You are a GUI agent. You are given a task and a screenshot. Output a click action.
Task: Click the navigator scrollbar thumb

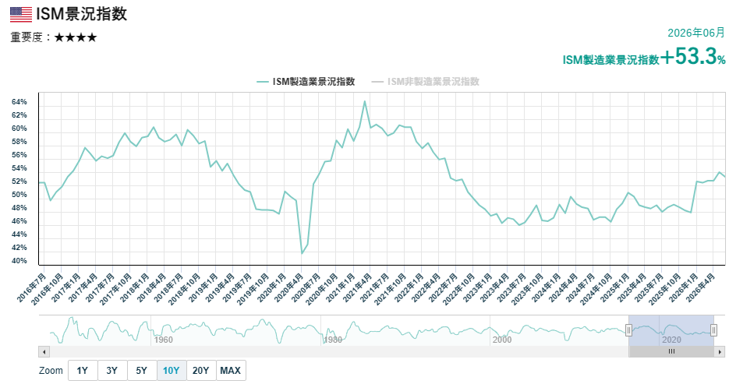click(671, 351)
